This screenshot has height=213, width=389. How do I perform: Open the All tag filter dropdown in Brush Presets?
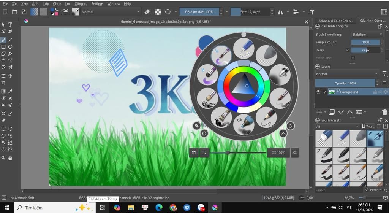(337, 126)
